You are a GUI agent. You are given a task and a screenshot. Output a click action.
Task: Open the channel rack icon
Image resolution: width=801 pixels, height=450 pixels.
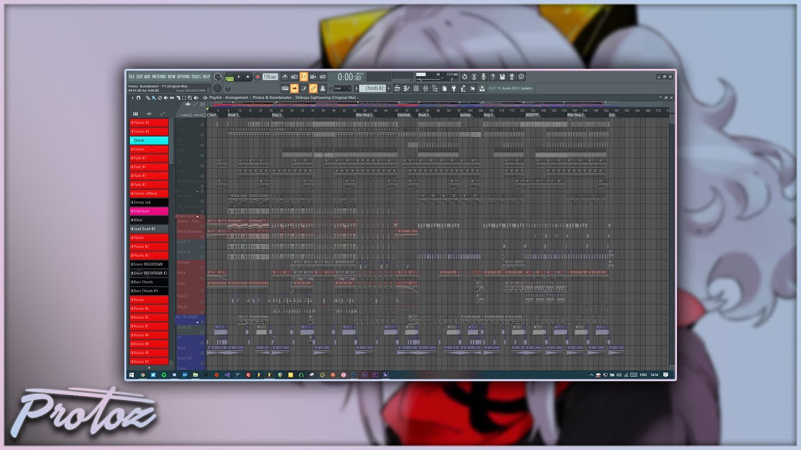point(416,88)
